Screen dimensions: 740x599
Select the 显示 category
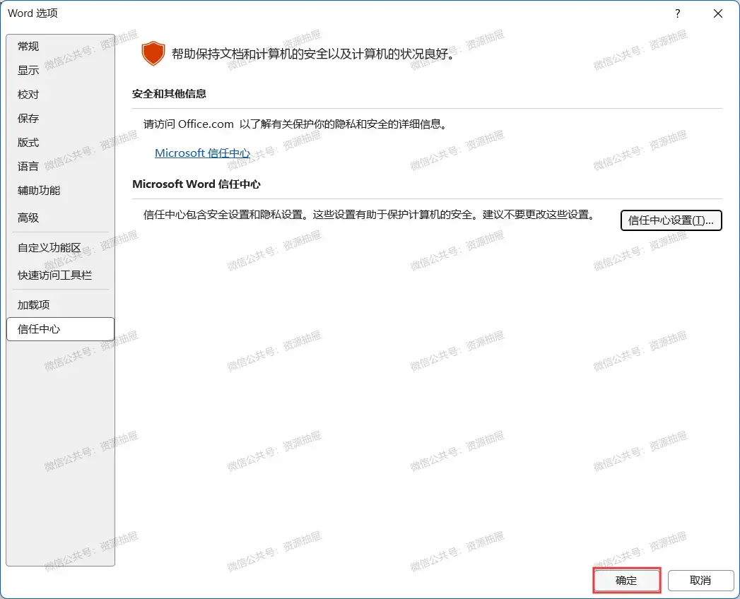[60, 70]
